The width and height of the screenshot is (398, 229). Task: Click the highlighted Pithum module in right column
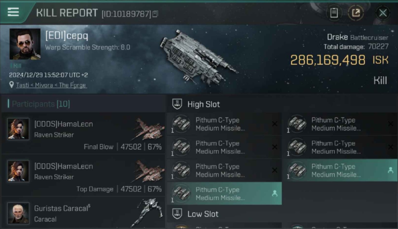[x=340, y=170]
